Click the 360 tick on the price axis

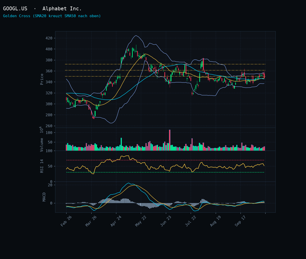tap(49, 71)
